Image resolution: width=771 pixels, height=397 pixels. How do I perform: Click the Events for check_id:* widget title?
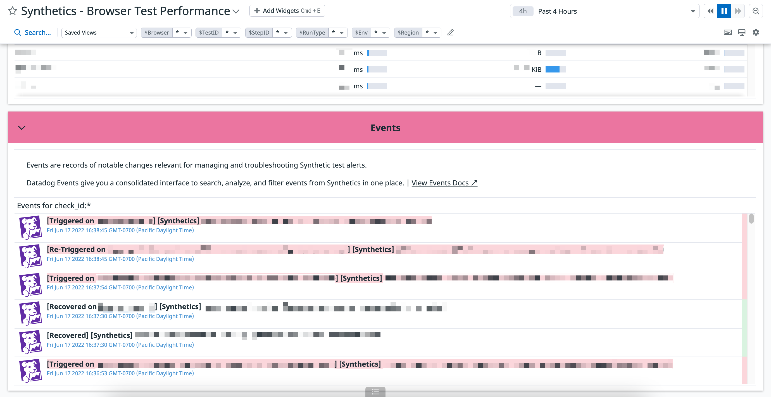[54, 205]
